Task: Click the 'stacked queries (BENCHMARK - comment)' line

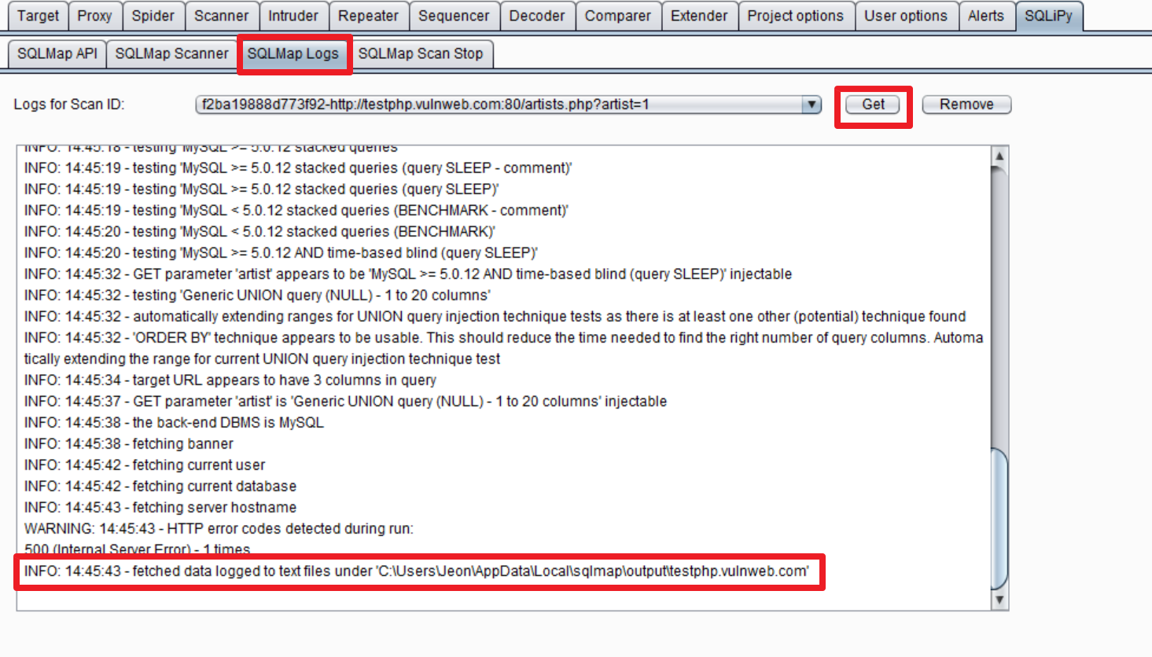Action: (296, 211)
